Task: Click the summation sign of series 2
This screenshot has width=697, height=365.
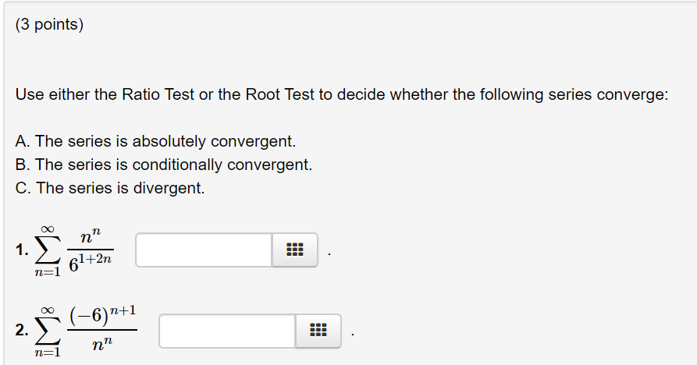Action: 48,331
